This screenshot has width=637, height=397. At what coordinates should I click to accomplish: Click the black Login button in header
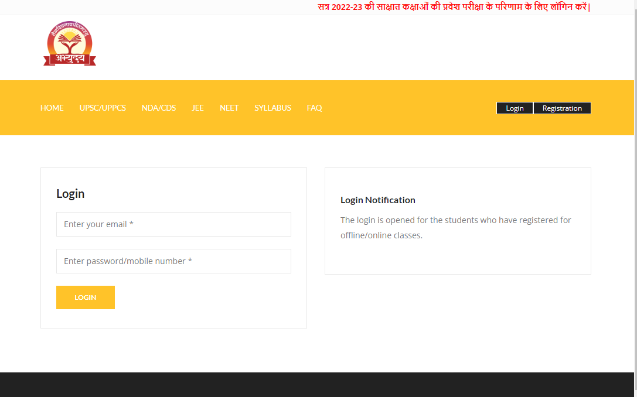coord(515,108)
